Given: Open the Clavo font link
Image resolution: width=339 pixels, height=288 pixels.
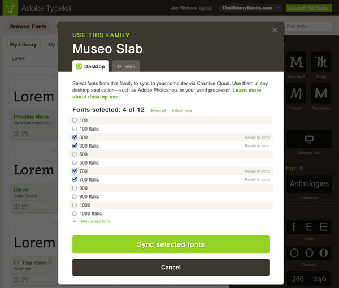Looking at the screenshot, I should [21, 190].
